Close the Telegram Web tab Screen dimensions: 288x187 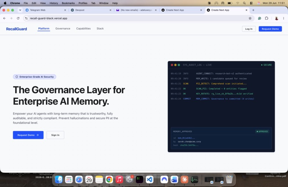(x=65, y=10)
